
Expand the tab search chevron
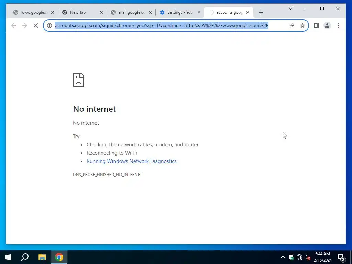coord(290,9)
